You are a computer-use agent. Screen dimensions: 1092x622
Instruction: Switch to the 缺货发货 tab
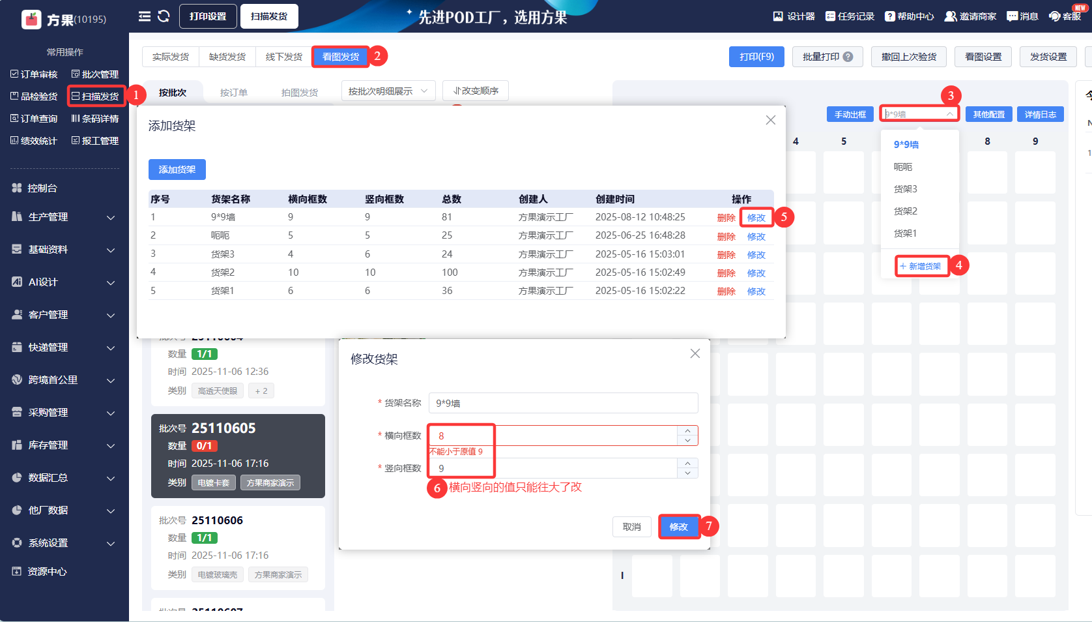227,57
